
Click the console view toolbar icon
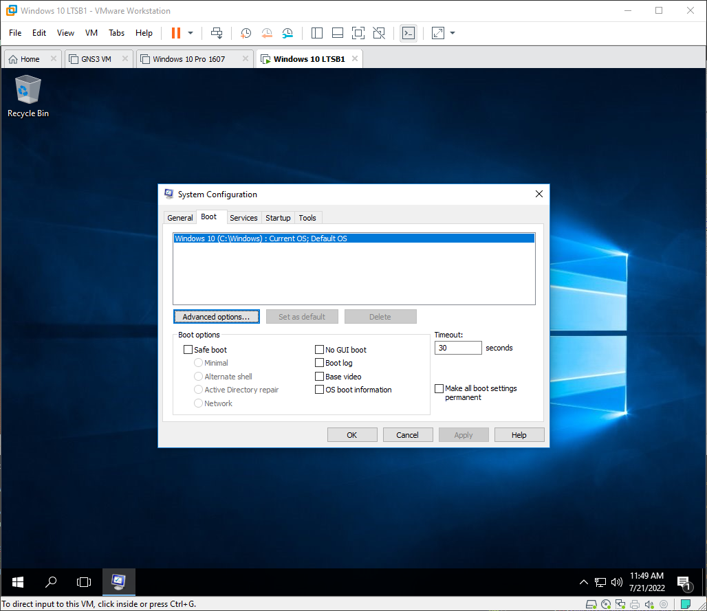tap(409, 33)
